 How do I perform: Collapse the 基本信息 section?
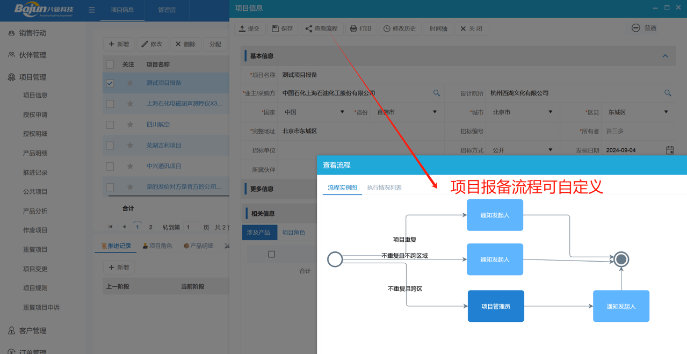[665, 56]
